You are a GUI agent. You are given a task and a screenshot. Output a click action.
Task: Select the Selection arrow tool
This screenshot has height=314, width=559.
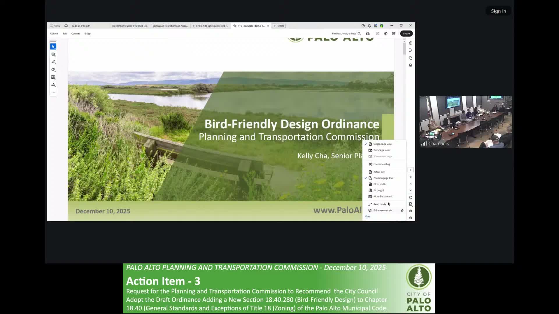click(x=53, y=46)
